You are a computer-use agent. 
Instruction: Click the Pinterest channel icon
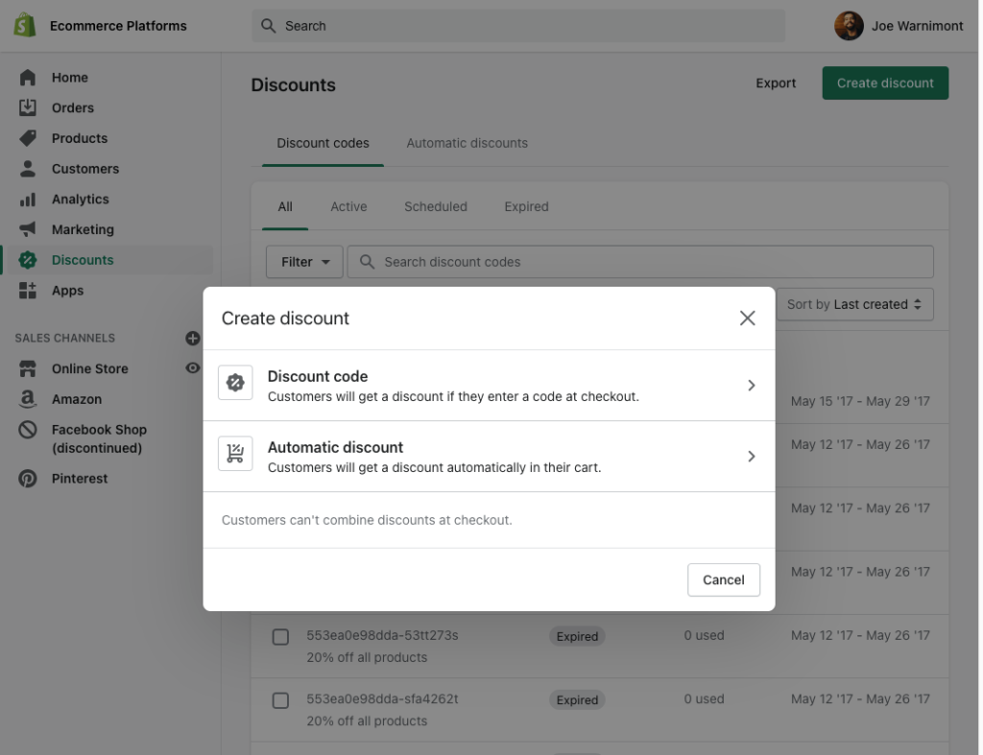[28, 479]
